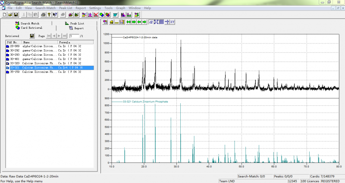The image size is (345, 183).
Task: Open the Graph menu
Action: coord(121,8)
